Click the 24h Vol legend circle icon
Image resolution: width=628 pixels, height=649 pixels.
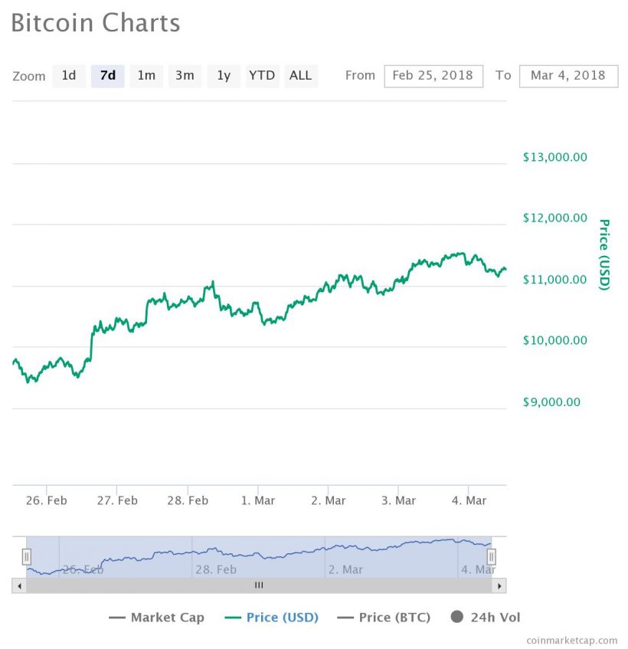click(x=457, y=617)
